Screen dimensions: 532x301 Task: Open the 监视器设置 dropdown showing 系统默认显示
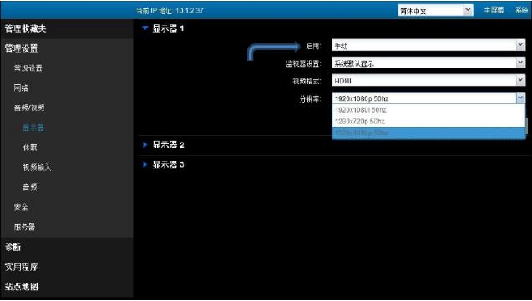429,63
